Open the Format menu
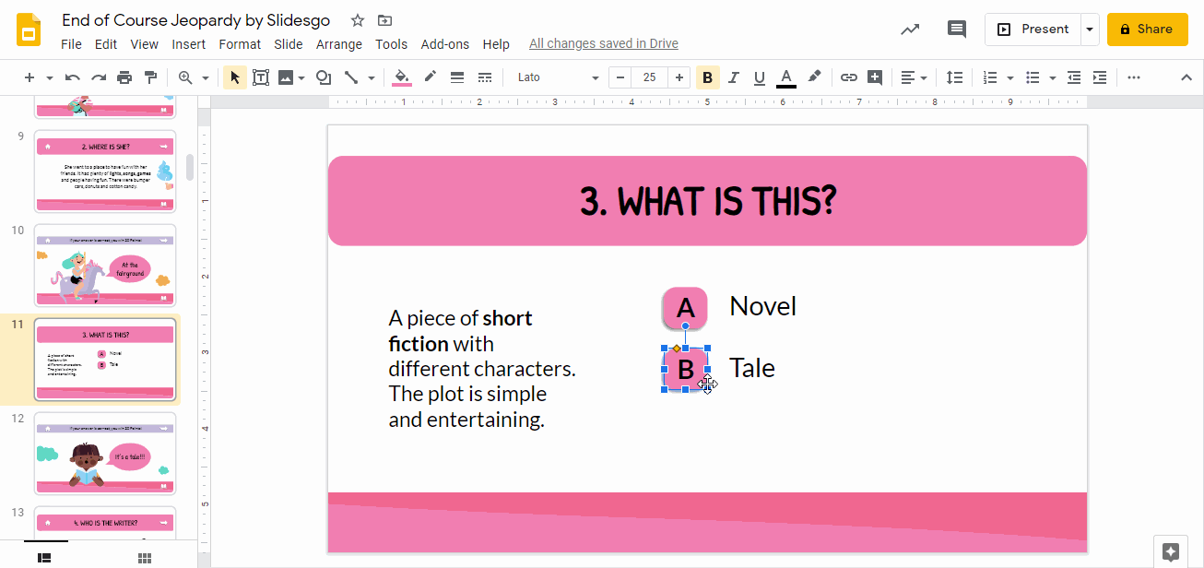The image size is (1204, 568). click(239, 43)
